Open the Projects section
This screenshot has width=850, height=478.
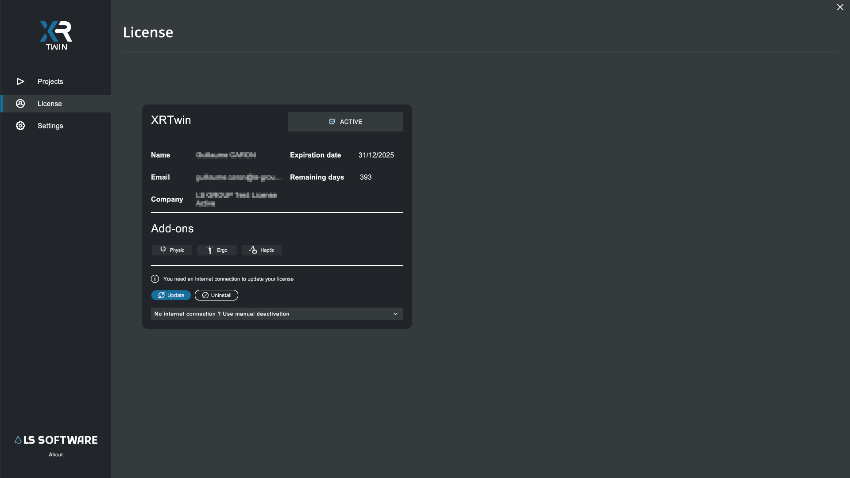[56, 81]
